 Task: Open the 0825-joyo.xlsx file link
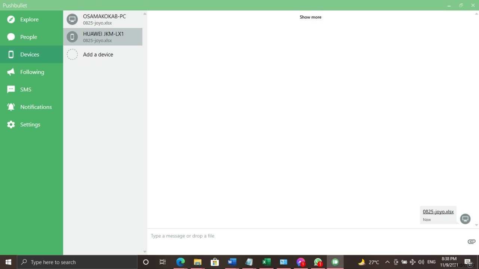438,211
